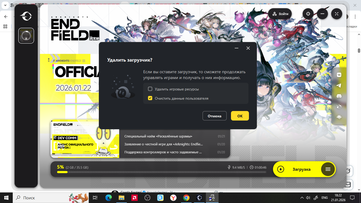Screen dimensions: 361x203
Task: Click the launcher logo at sidebar top
Action: click(26, 16)
